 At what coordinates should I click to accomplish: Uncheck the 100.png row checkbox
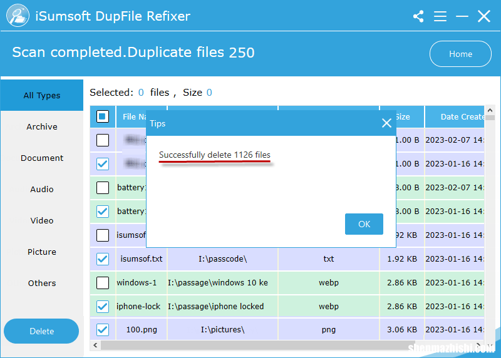point(103,330)
